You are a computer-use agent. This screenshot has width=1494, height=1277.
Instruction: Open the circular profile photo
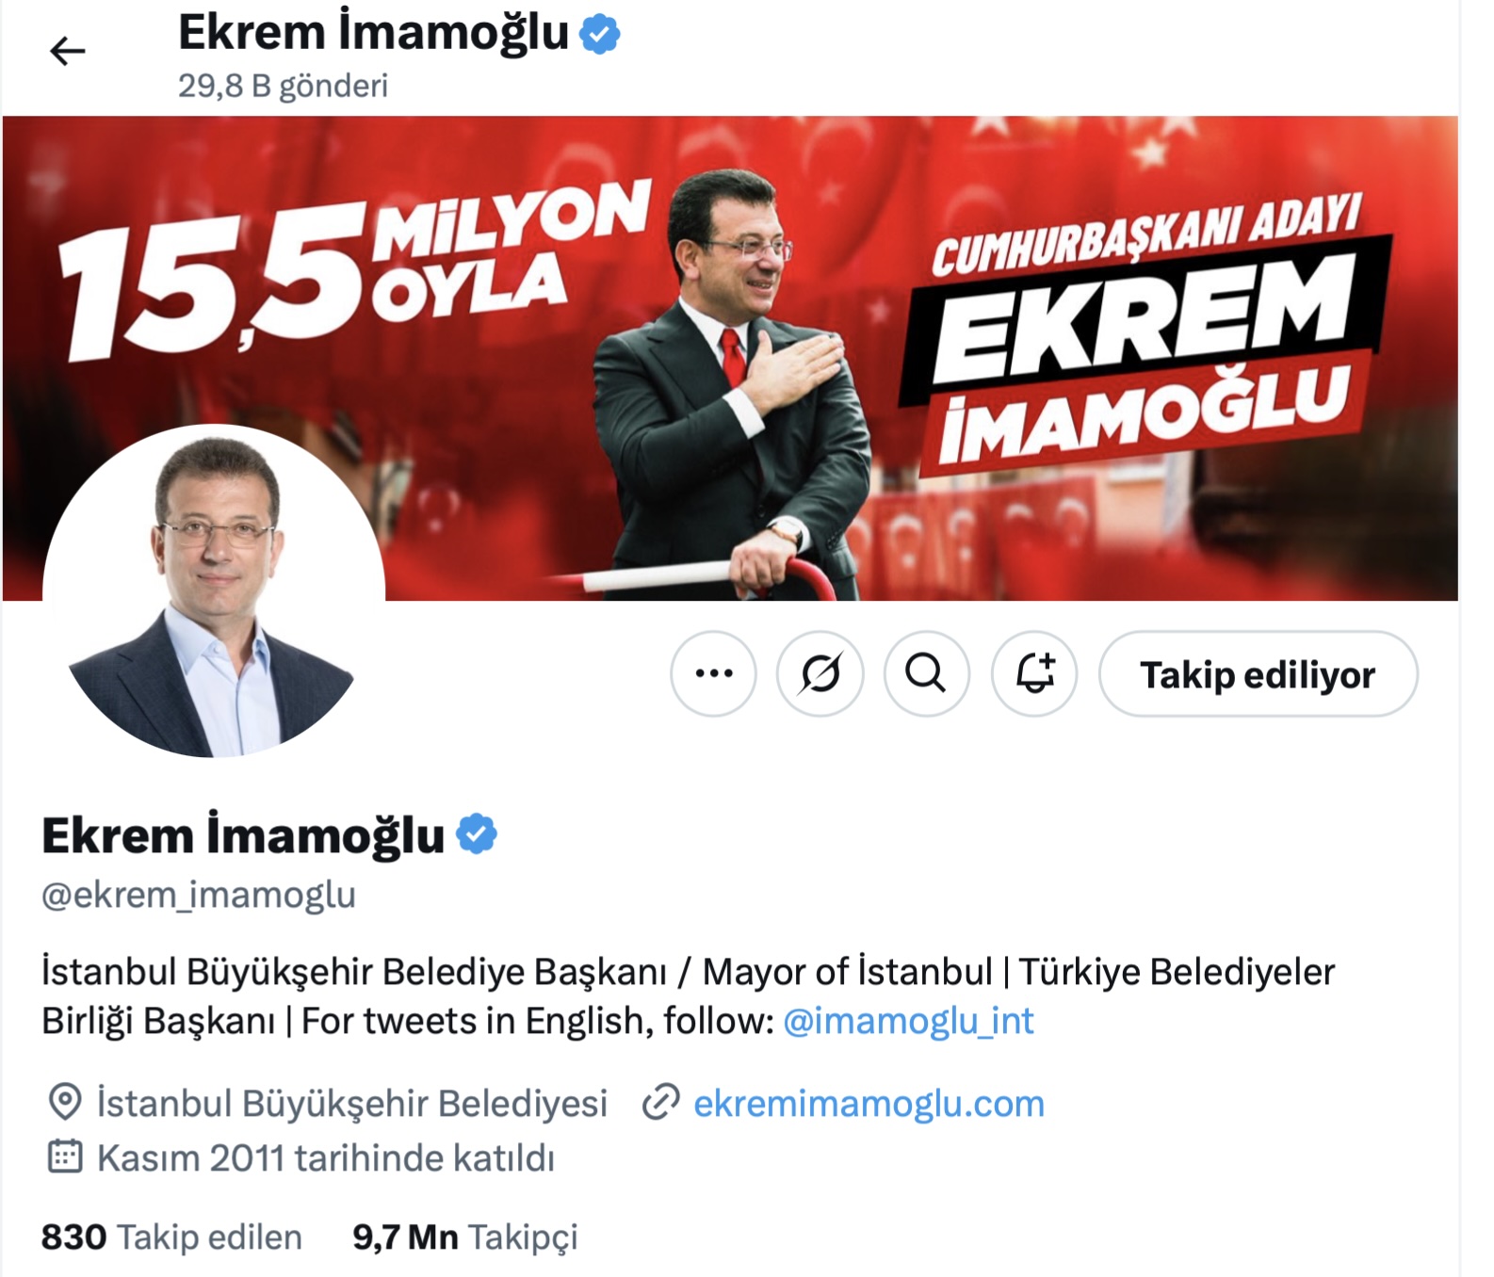click(214, 591)
